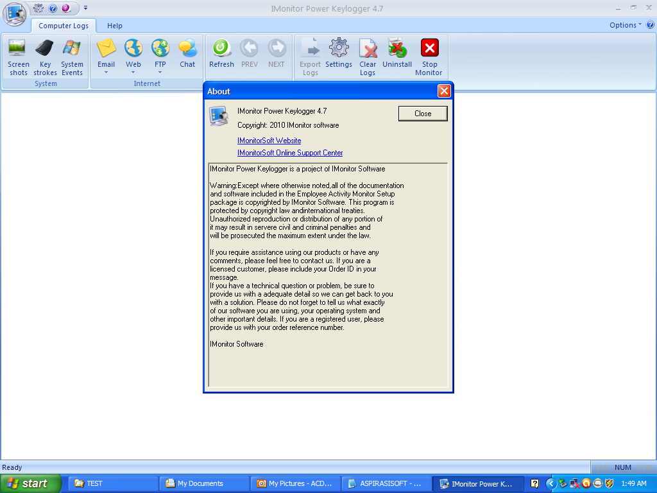Expand the Web logs dropdown
Viewport: 657px width, 493px height.
pos(133,73)
